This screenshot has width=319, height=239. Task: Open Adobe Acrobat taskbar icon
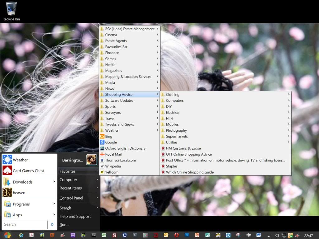pyautogui.click(x=31, y=235)
